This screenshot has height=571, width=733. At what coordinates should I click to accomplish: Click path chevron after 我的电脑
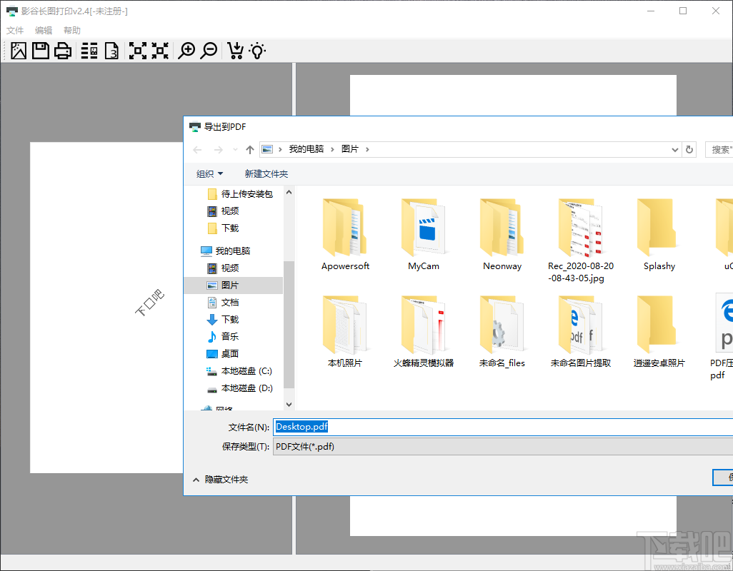(332, 149)
